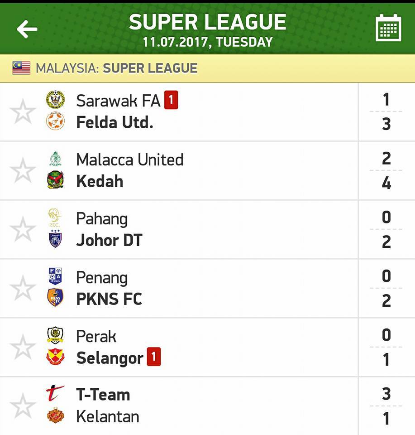The image size is (415, 435).
Task: Favorite the Sarawak FA vs Felda Utd. match
Action: [x=23, y=111]
